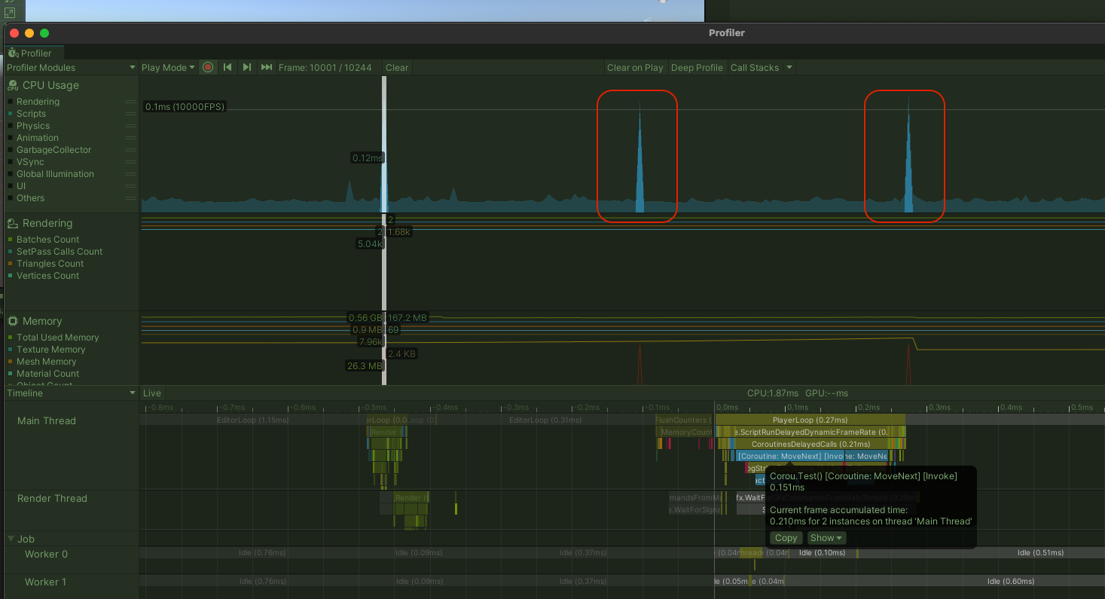This screenshot has width=1105, height=599.
Task: Grab the reorder handle beside UI
Action: (x=130, y=186)
